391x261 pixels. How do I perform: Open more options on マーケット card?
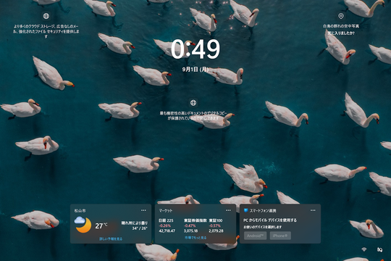point(228,210)
